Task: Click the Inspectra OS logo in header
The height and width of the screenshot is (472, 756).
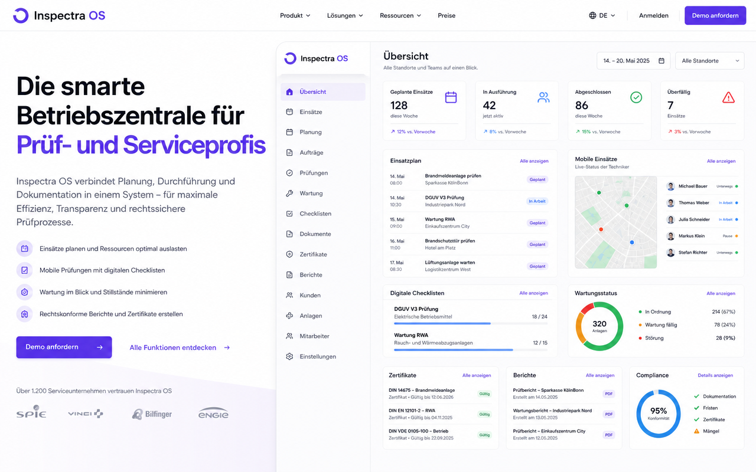Action: tap(59, 15)
